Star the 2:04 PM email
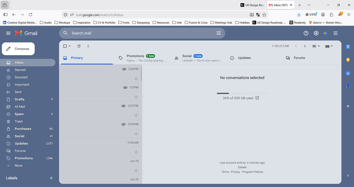This screenshot has height=187, width=354. coord(136,78)
